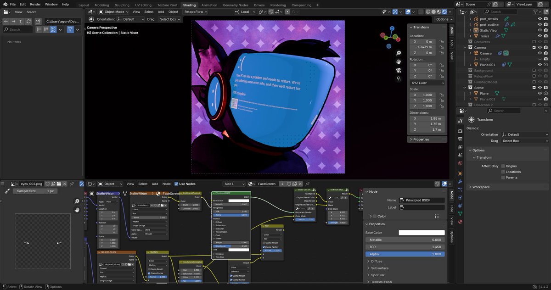Switch file browser to thumbnail display mode
551x290 pixels.
point(53,29)
